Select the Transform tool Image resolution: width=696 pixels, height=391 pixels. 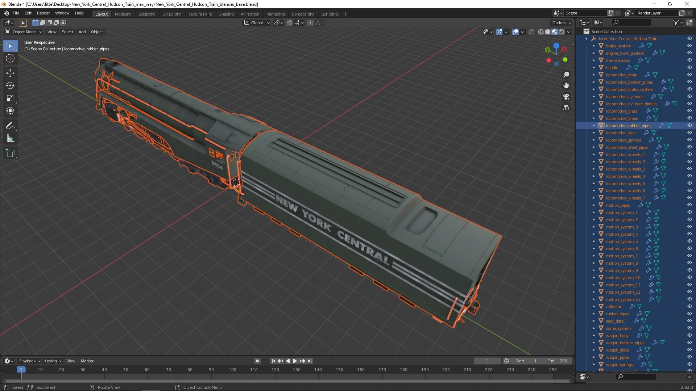(x=10, y=111)
